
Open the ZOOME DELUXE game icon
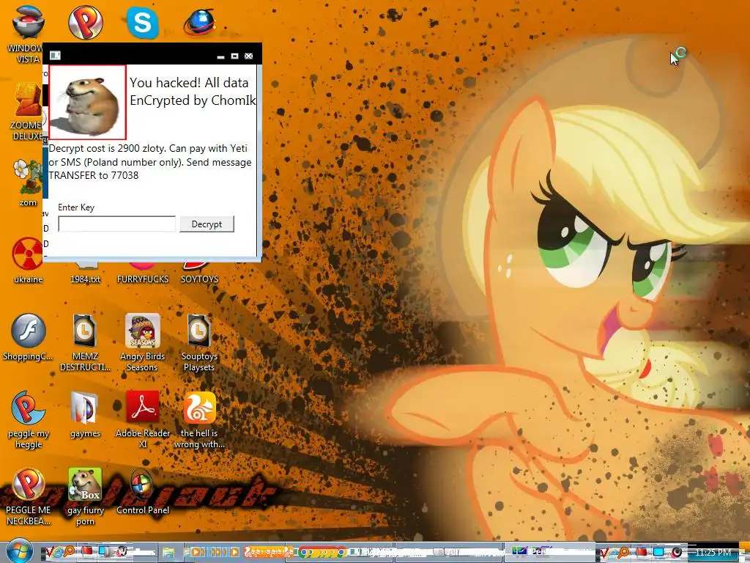tap(28, 100)
